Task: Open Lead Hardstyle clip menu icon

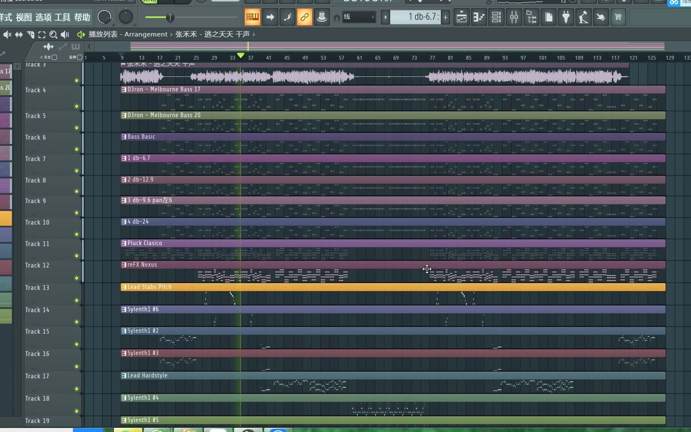Action: 124,376
